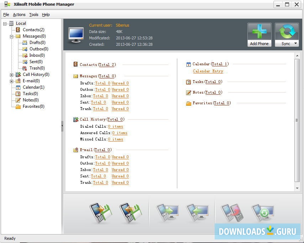Click the computer to phone transfer icon

click(197, 212)
